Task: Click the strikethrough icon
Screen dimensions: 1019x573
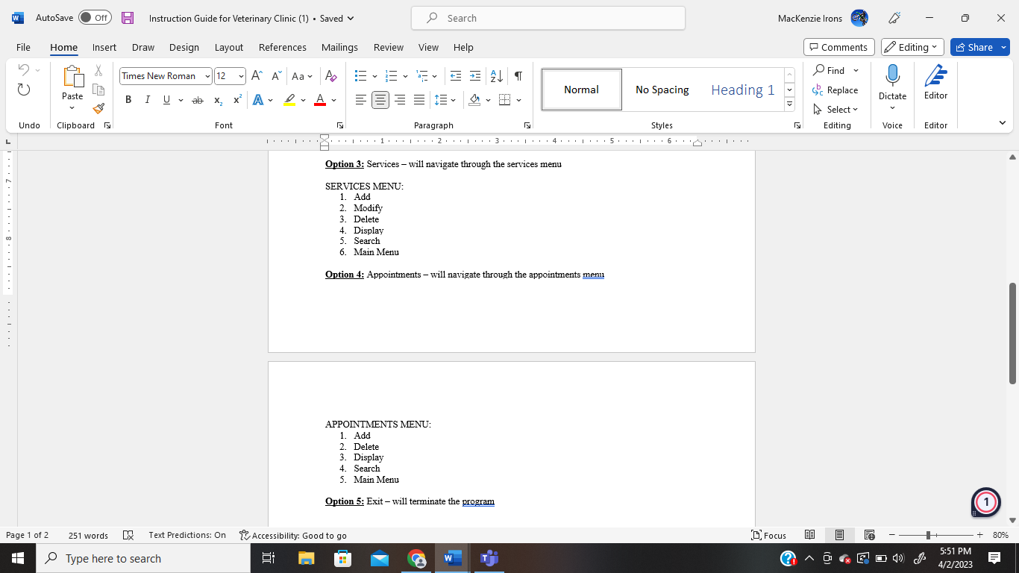Action: point(198,99)
